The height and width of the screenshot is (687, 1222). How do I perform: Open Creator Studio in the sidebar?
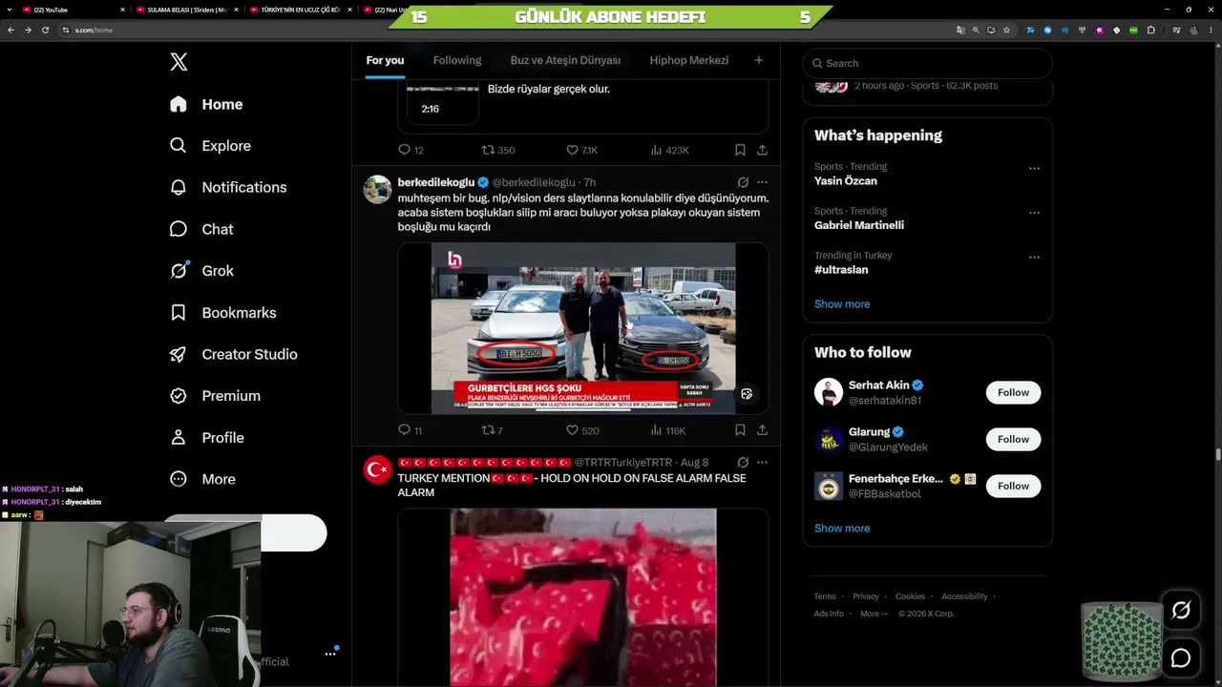tap(233, 354)
